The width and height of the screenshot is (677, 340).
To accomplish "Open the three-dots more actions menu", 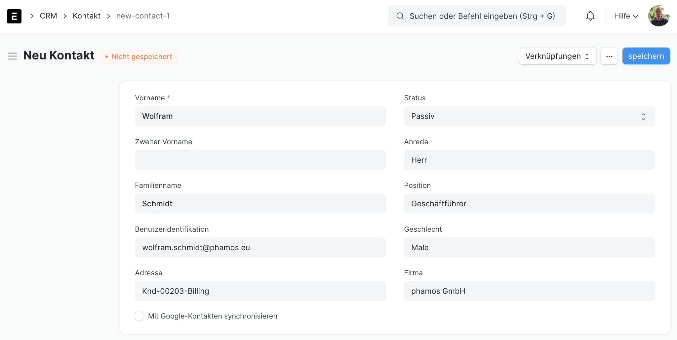I will (x=609, y=56).
